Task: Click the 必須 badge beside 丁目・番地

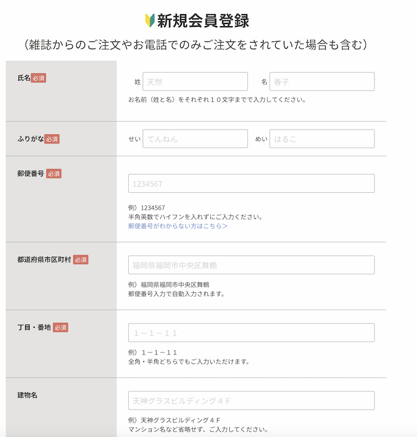Action: click(61, 327)
